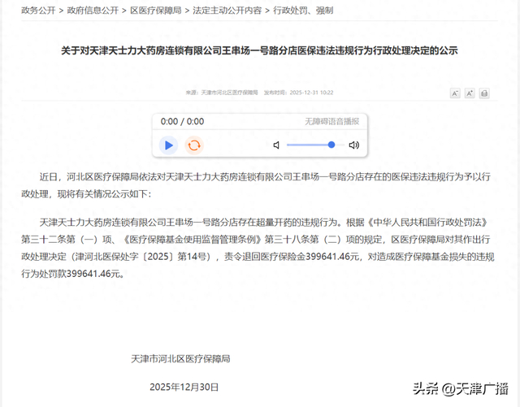Image resolution: width=520 pixels, height=407 pixels.
Task: Click the announcement title about 天士力大药房
Action: click(x=259, y=50)
